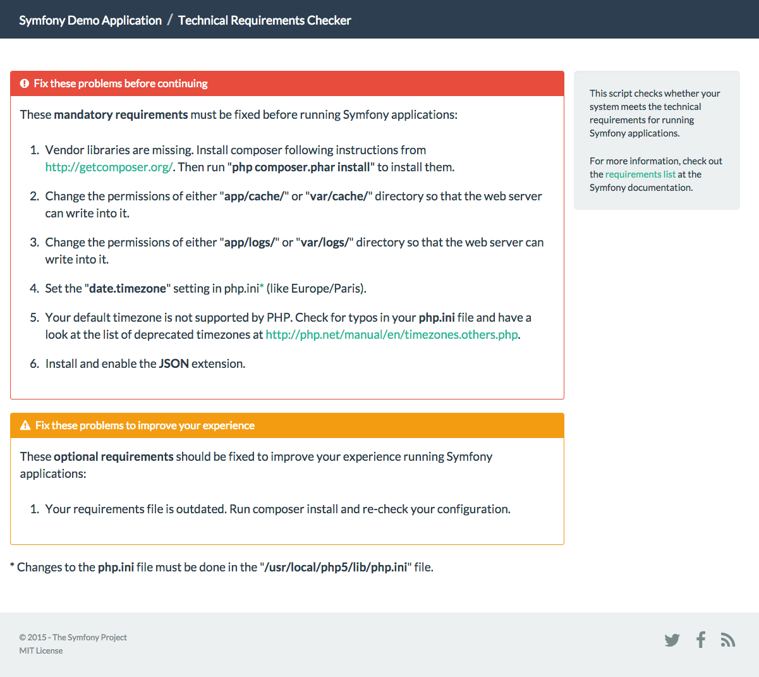Click the exclamation icon in the red header
The width and height of the screenshot is (759, 677).
point(25,83)
